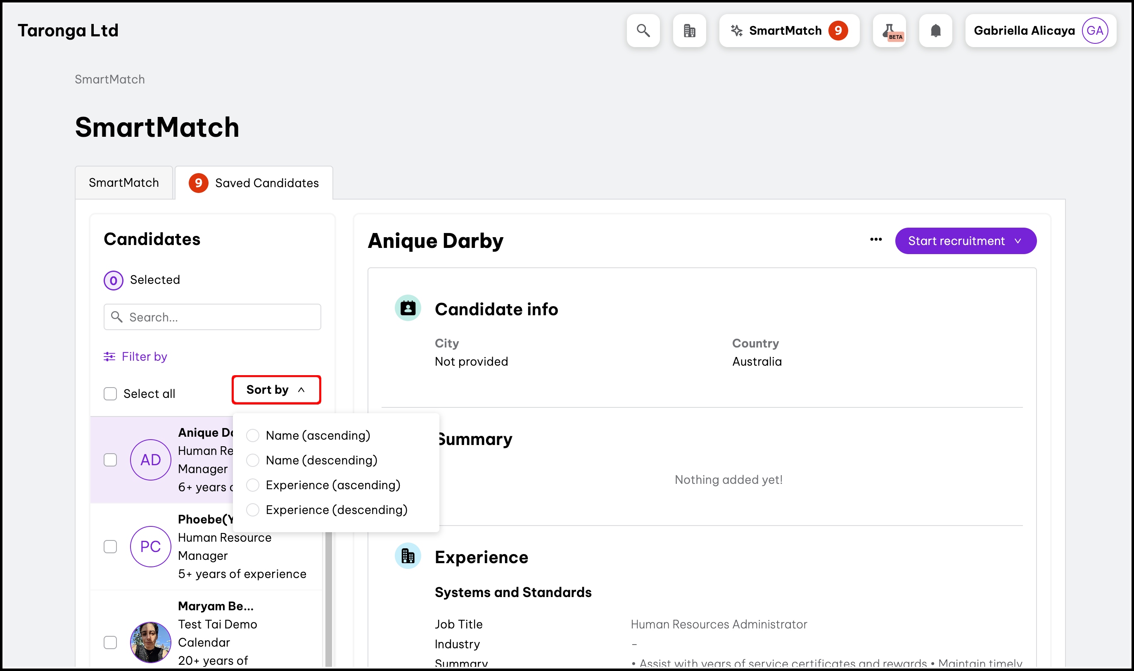Click the candidate Search field

(212, 317)
